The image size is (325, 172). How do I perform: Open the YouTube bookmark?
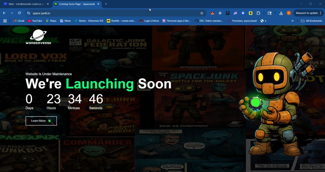pyautogui.click(x=35, y=21)
